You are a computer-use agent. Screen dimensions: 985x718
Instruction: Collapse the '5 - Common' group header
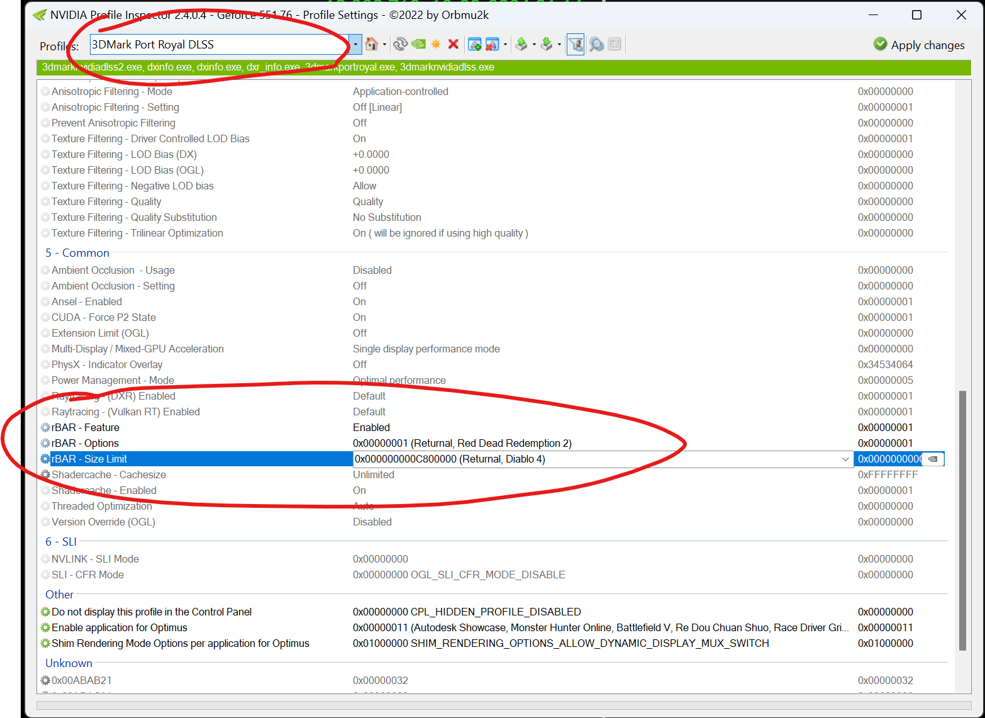click(77, 253)
